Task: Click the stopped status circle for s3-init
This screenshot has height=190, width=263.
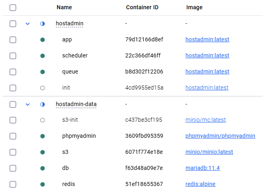Action: click(x=43, y=120)
